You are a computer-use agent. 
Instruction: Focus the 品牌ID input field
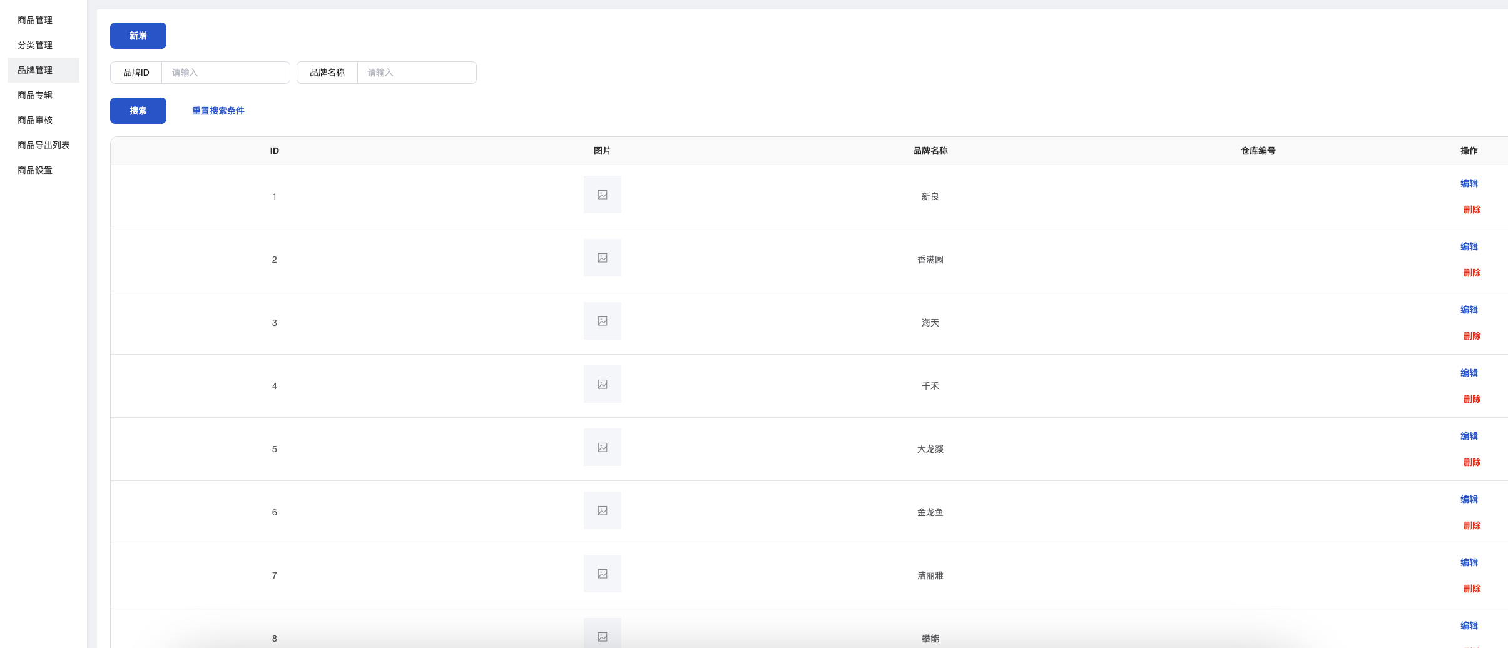coord(225,73)
